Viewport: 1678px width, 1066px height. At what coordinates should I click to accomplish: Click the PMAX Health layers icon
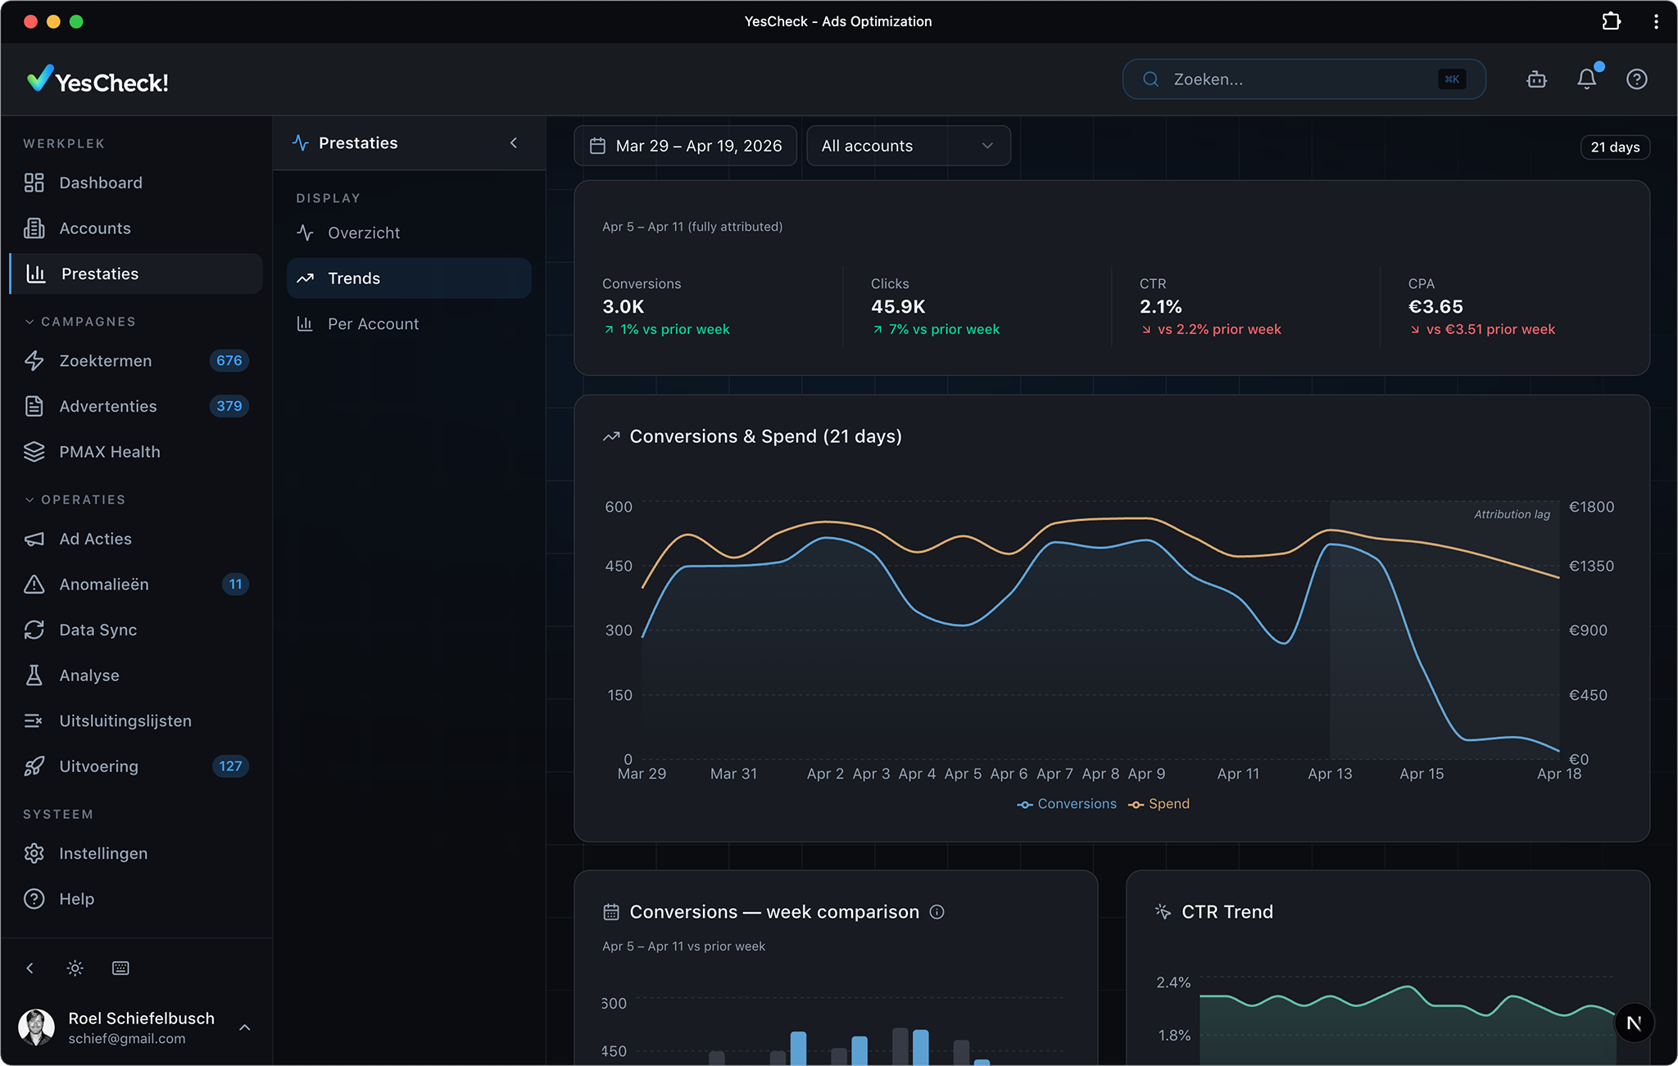click(x=34, y=452)
